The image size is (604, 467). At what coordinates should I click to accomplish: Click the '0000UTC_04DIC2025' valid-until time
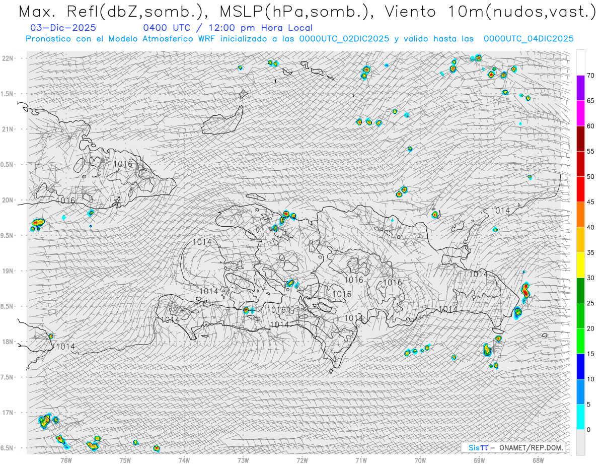pos(528,39)
